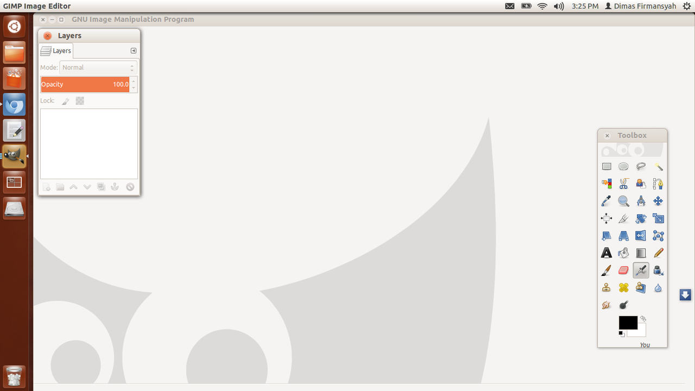
Task: Select the Scissors Select tool
Action: pyautogui.click(x=624, y=184)
